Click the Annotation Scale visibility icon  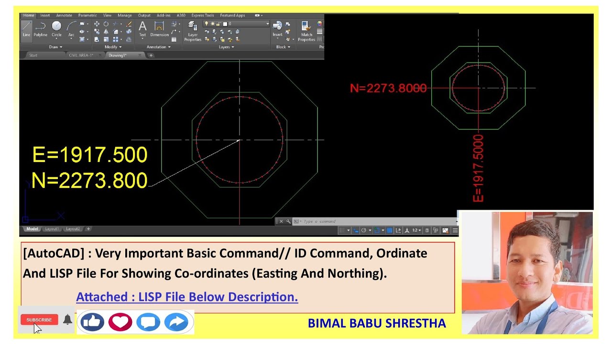pos(407,230)
